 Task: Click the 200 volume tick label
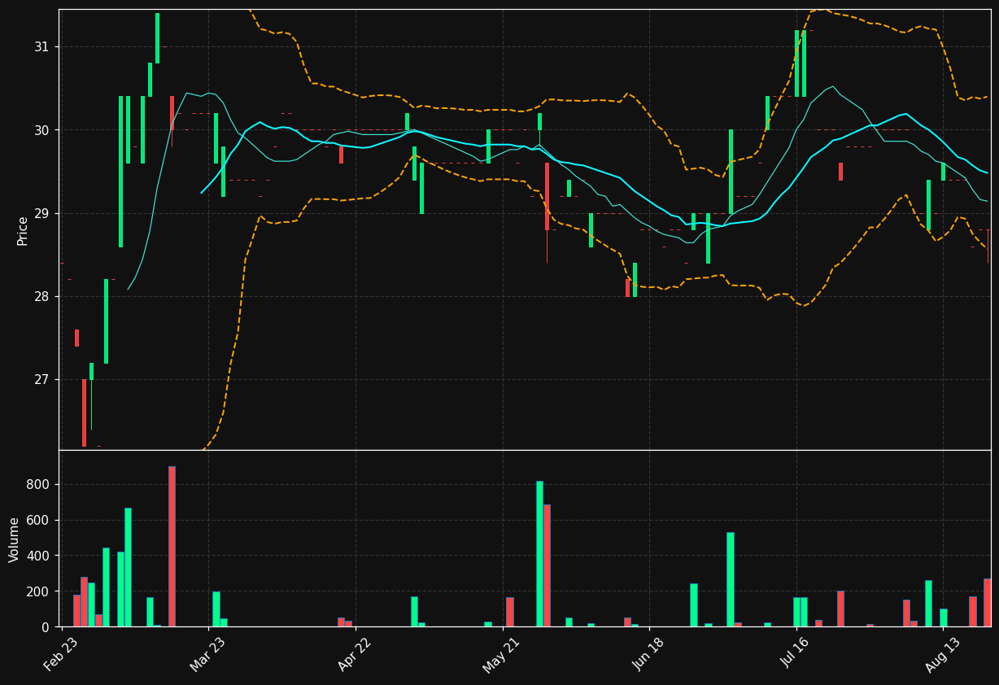click(38, 591)
